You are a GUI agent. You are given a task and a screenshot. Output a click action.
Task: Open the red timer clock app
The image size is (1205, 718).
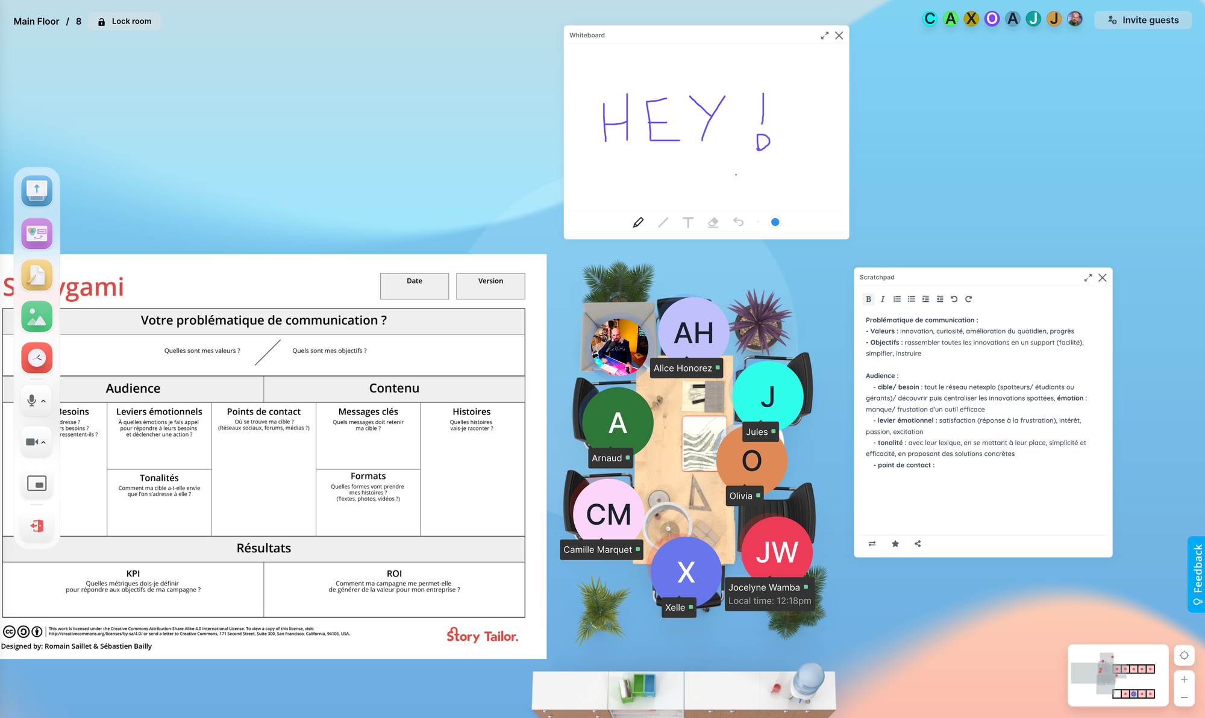point(37,358)
